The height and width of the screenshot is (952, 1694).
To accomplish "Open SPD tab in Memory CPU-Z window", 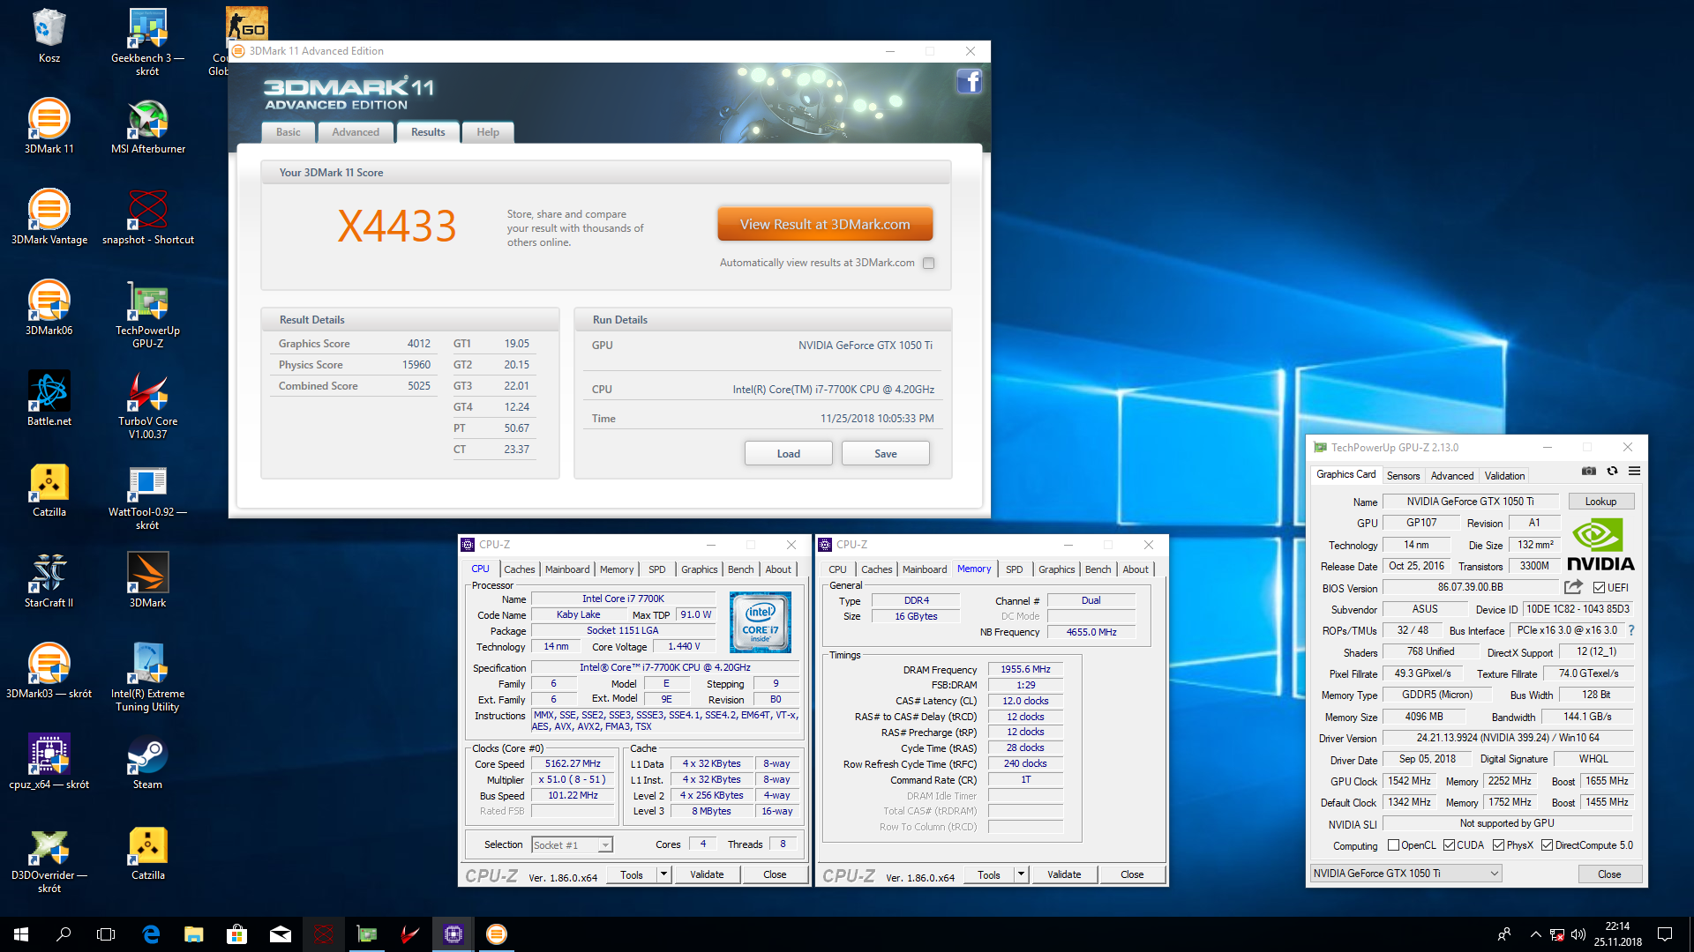I will click(1014, 569).
